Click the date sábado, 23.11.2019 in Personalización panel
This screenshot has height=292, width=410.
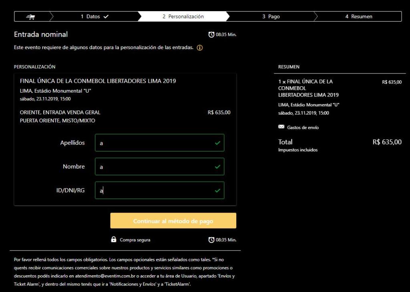(45, 99)
